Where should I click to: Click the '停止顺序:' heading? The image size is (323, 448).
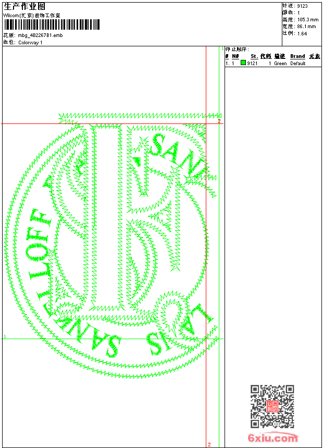237,49
